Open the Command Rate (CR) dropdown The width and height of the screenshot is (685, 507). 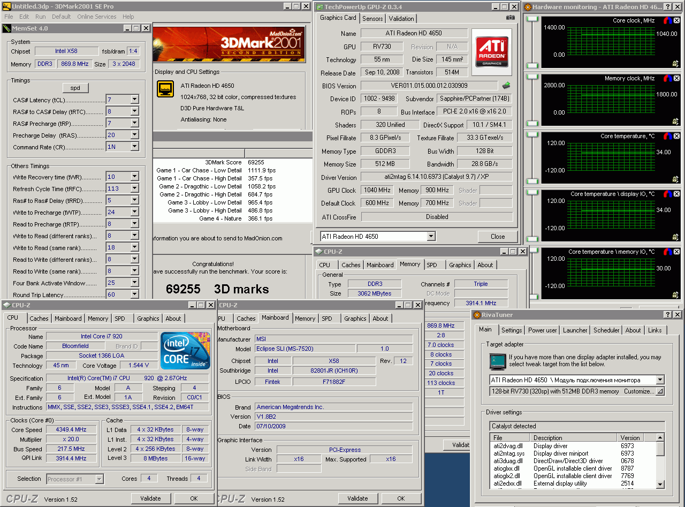point(134,147)
